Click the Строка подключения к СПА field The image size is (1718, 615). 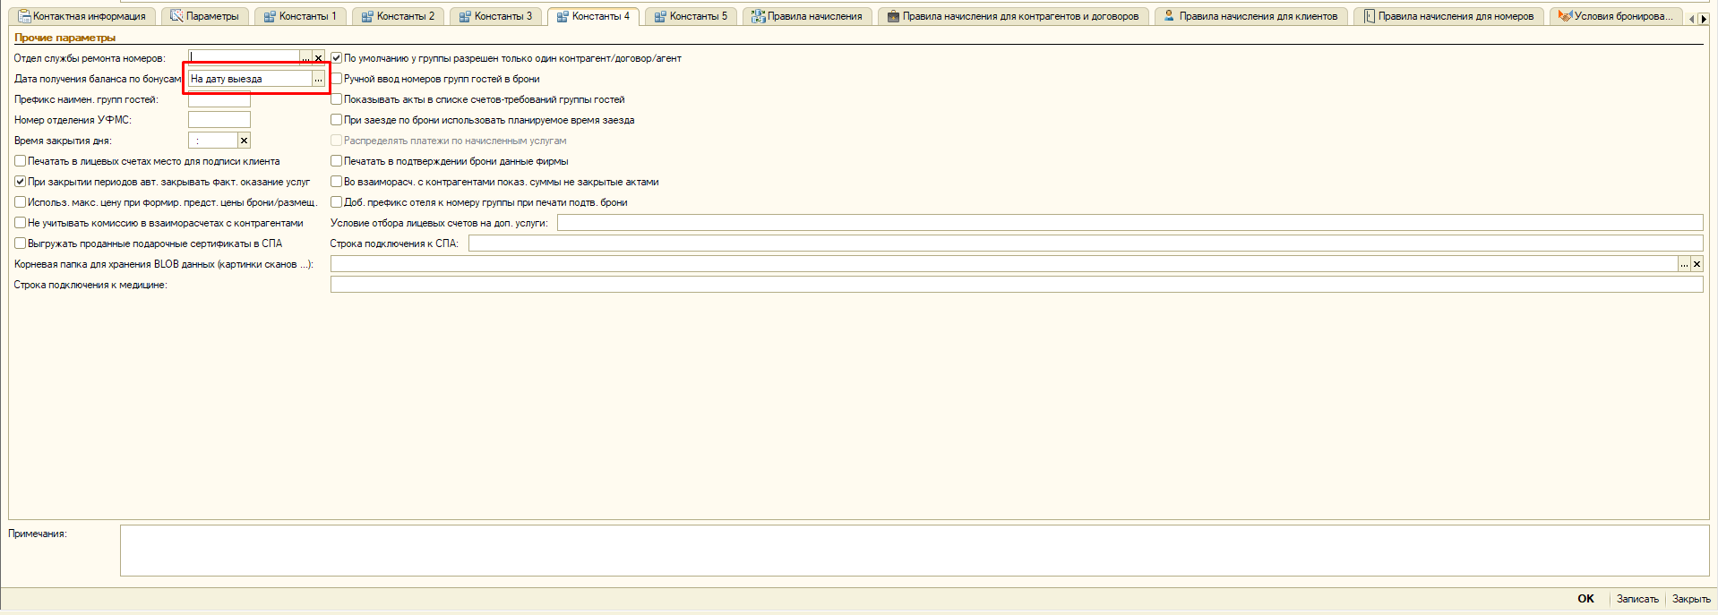(x=1086, y=243)
